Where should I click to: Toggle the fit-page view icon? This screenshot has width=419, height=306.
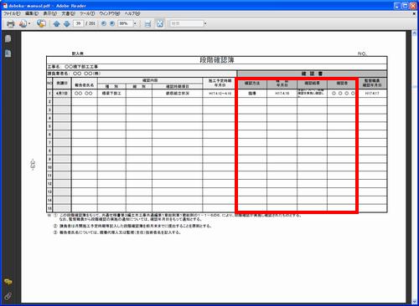160,23
